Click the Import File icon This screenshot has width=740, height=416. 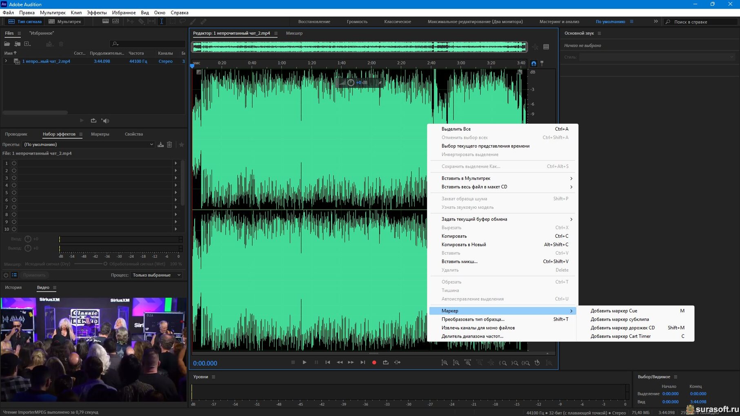[x=17, y=44]
